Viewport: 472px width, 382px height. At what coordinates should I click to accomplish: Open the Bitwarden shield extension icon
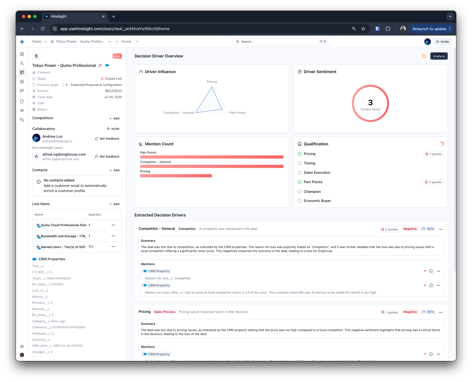tap(377, 29)
